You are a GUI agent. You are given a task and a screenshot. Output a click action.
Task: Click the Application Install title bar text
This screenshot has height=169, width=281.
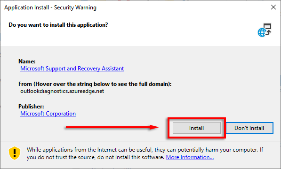click(x=50, y=8)
